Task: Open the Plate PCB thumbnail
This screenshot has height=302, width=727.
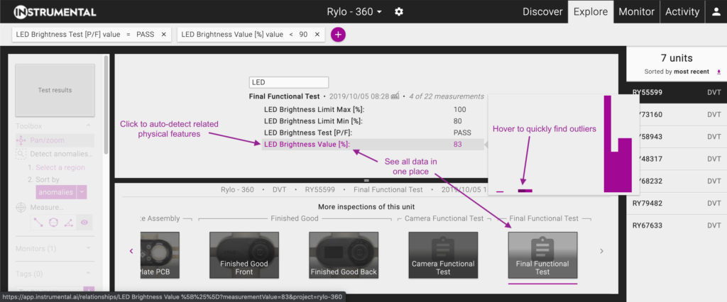Action: [x=159, y=255]
